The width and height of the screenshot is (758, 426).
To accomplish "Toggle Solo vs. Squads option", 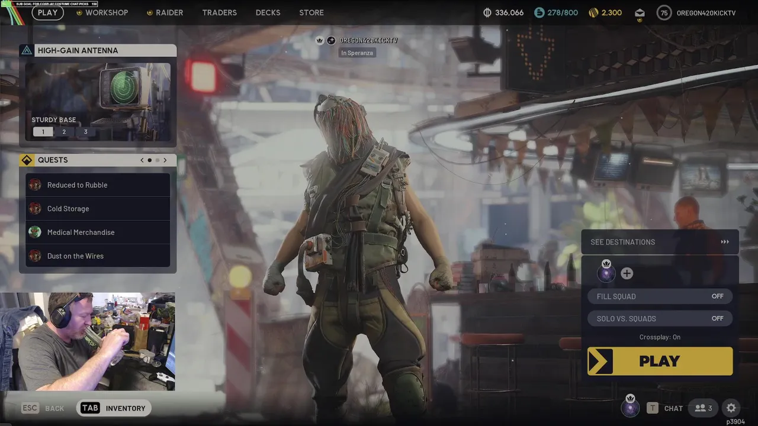I will [660, 318].
